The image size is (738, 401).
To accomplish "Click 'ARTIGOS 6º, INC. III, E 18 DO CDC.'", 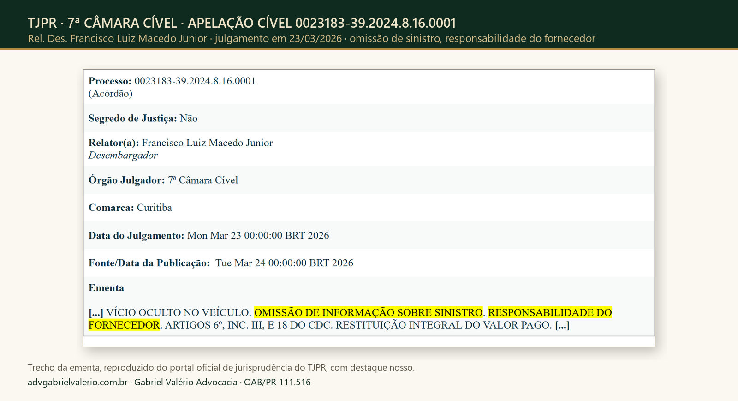I will click(x=249, y=325).
